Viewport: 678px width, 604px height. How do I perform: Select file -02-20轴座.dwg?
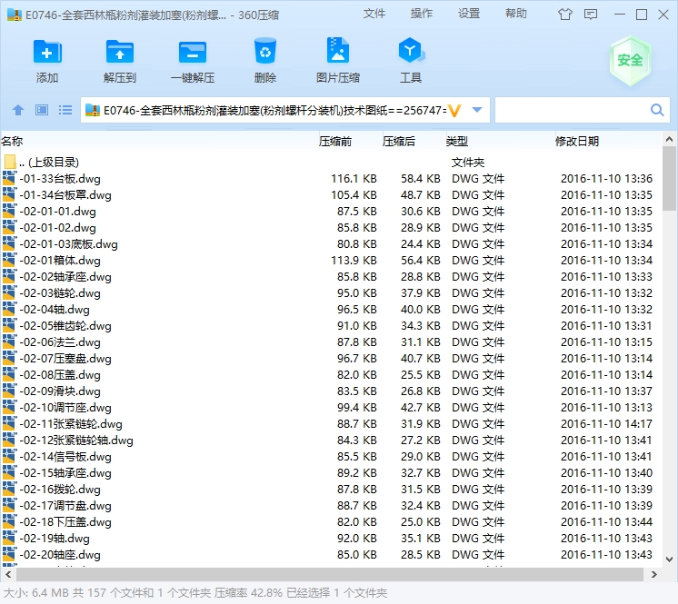pos(60,555)
